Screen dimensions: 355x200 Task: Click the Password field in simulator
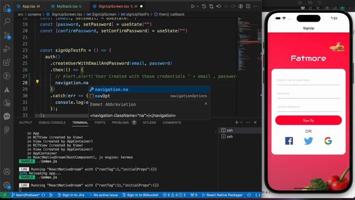[308, 94]
